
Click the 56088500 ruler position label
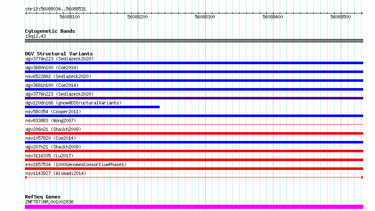point(340,17)
